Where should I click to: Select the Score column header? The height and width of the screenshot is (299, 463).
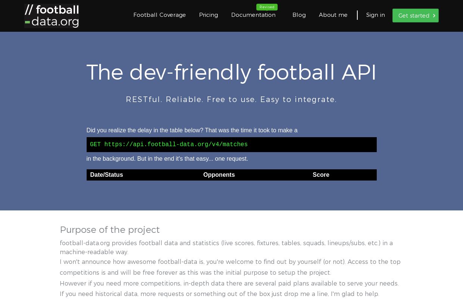321,175
